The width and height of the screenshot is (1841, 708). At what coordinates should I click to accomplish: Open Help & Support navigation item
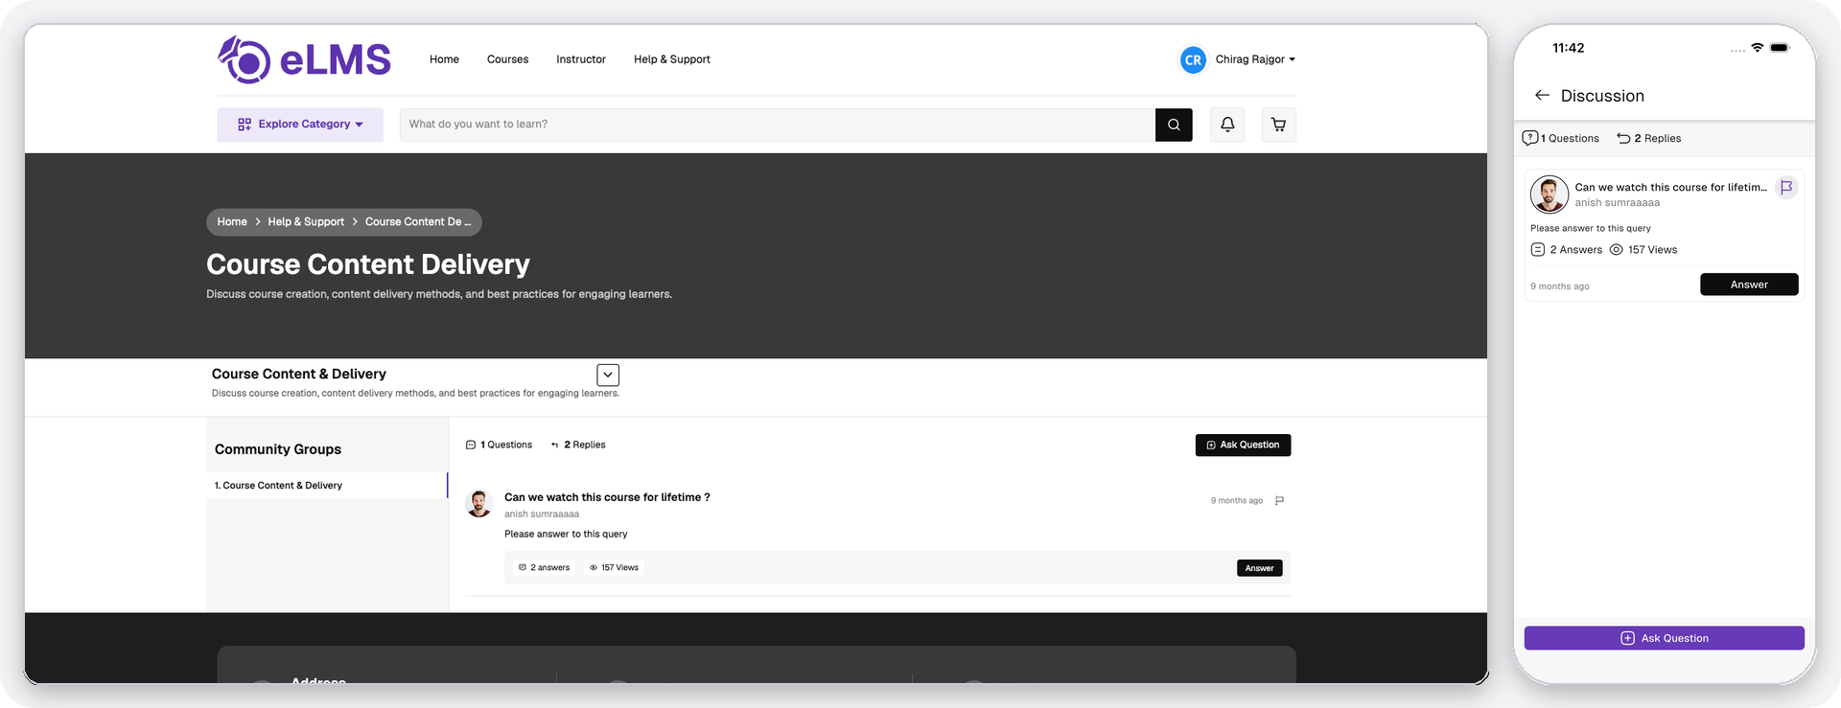(x=672, y=59)
